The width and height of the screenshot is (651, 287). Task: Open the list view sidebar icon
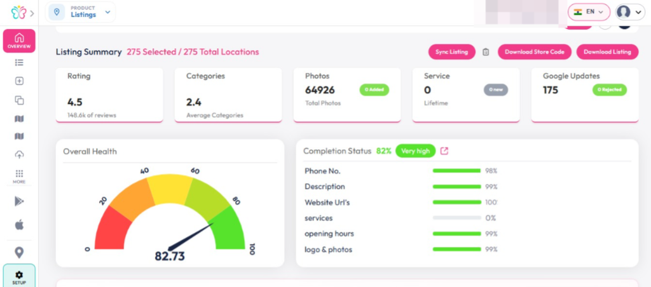(x=19, y=63)
